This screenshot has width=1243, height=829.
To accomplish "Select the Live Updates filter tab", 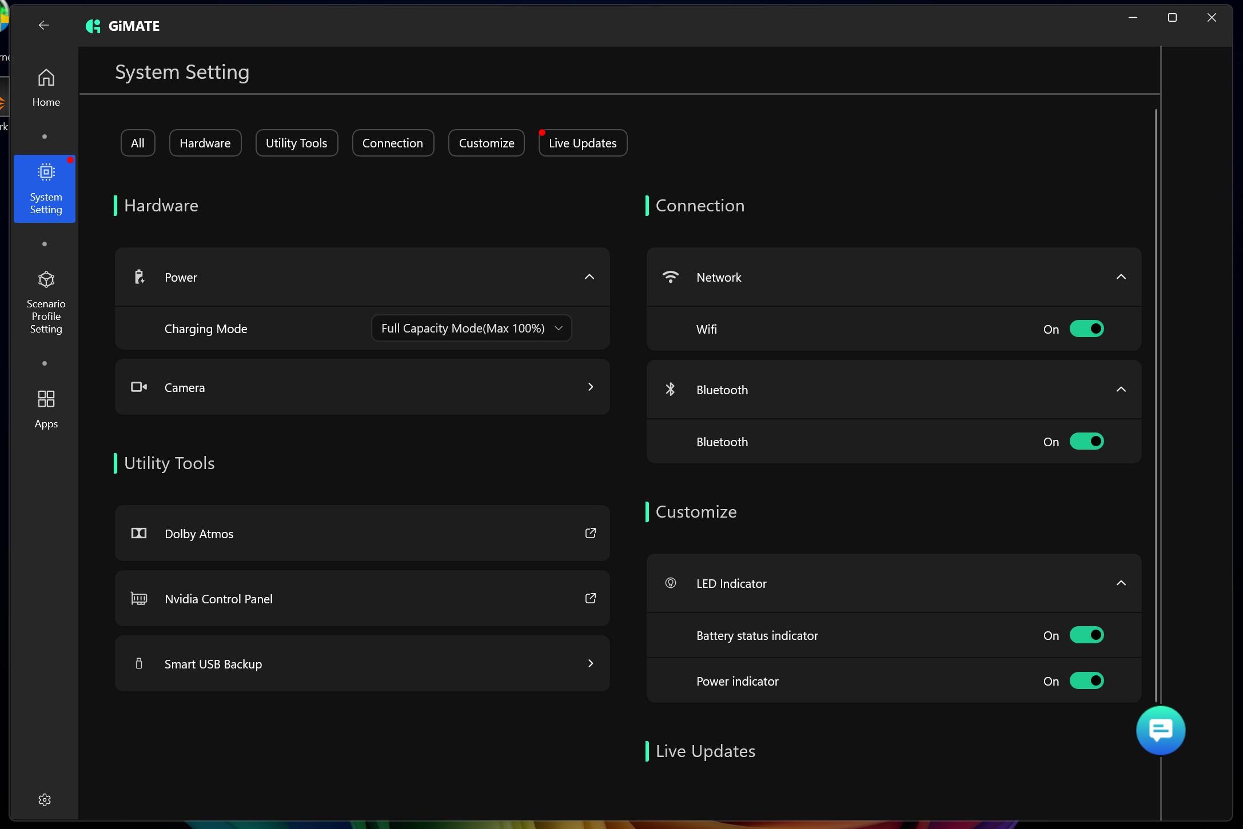I will 582,143.
